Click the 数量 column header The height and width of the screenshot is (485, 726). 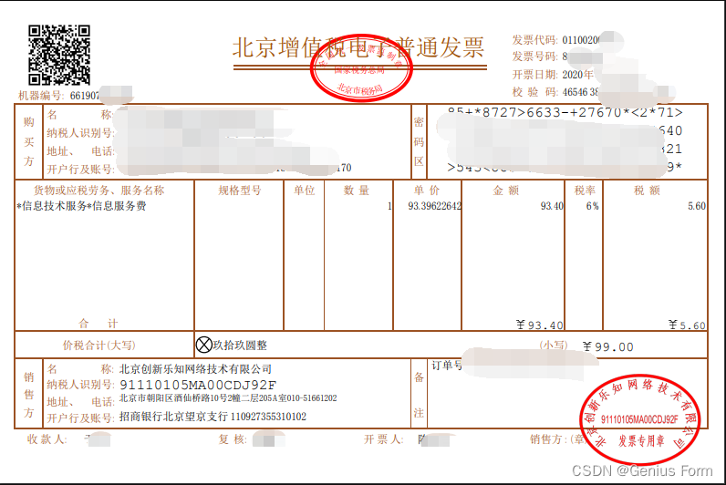pos(357,191)
